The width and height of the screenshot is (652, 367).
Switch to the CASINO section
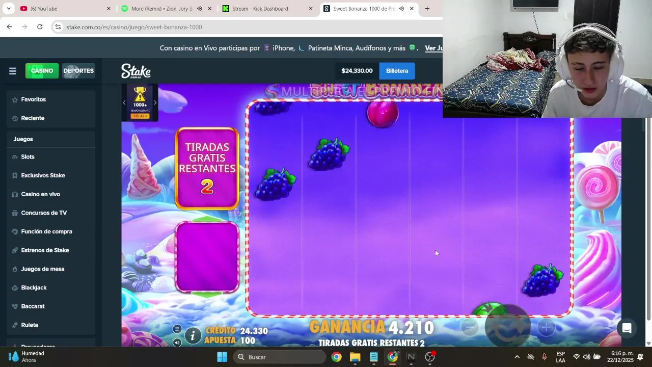[x=42, y=71]
